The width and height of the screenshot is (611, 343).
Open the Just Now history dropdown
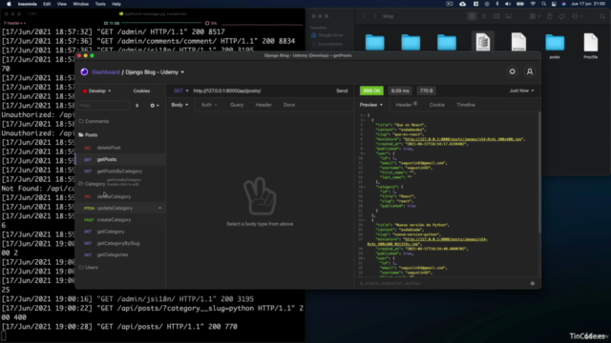click(521, 91)
